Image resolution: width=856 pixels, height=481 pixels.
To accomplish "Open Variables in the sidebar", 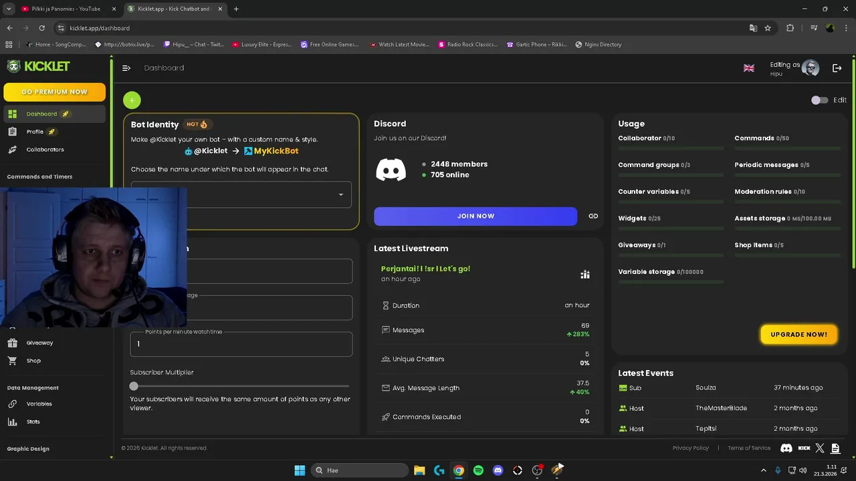I will (54, 404).
